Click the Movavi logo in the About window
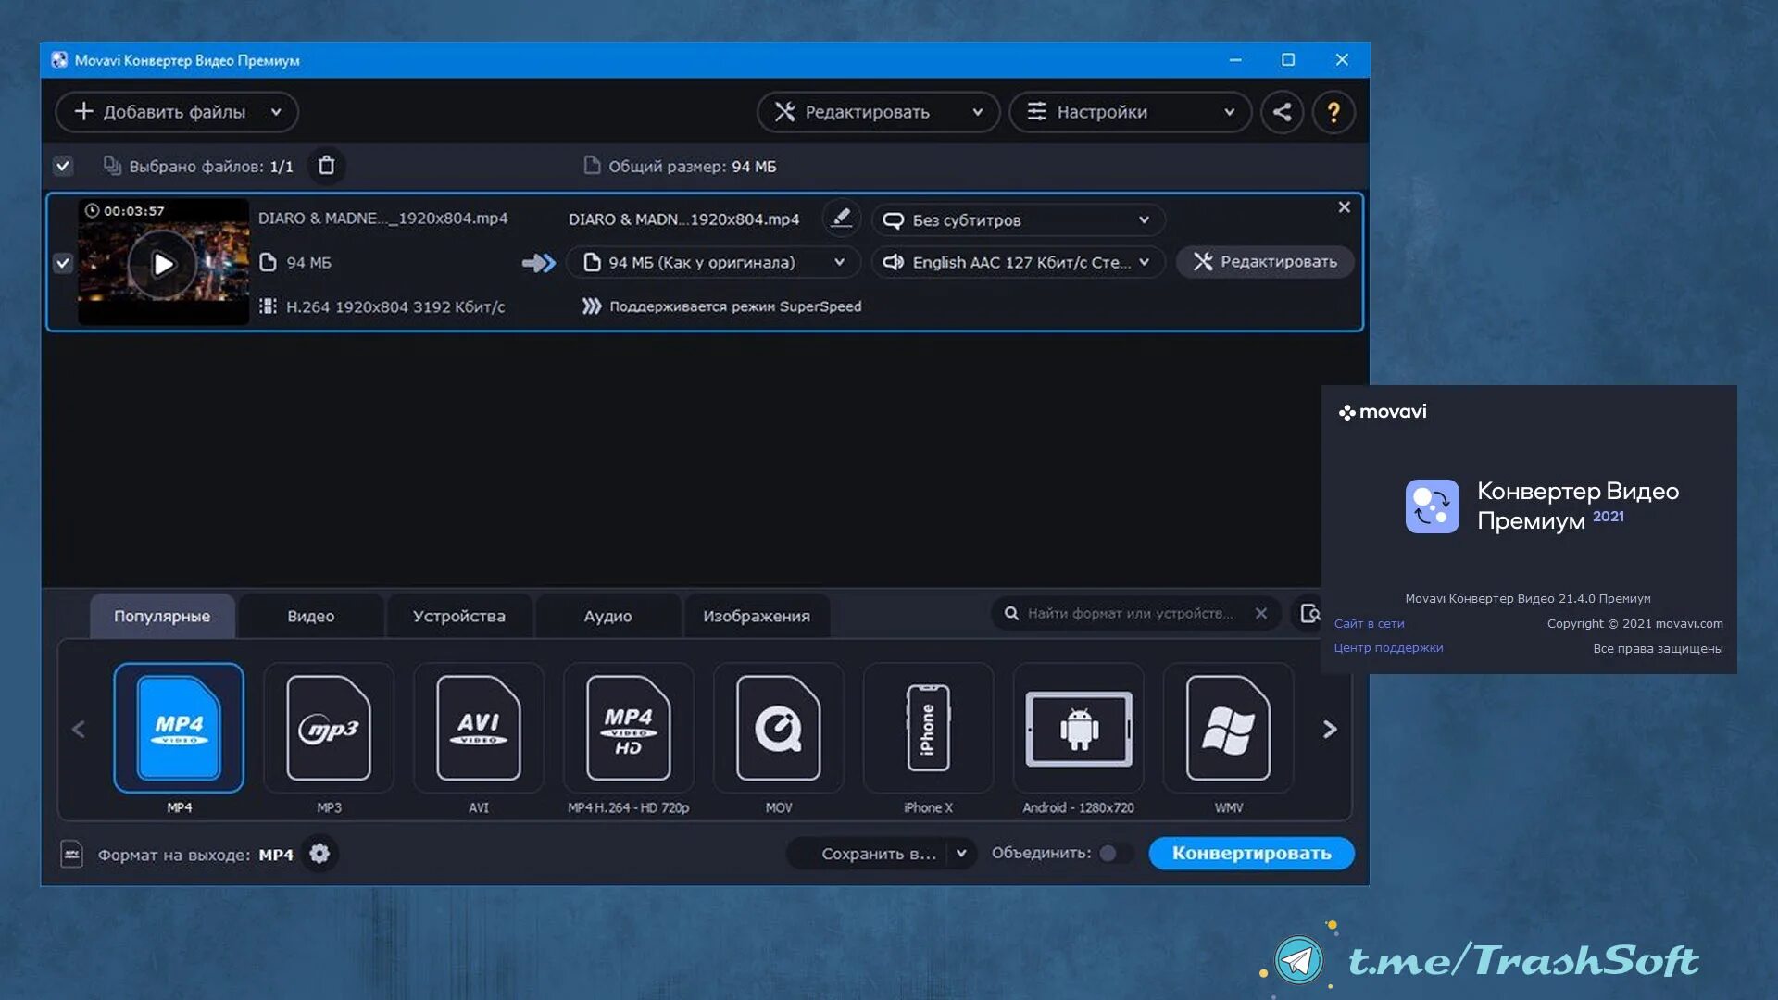1778x1000 pixels. pos(1383,412)
